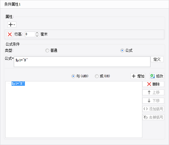The width and height of the screenshot is (169, 145).
Task: Remove the 行高 property with red X
Action: 10,34
